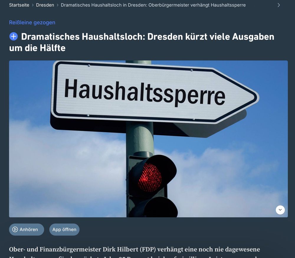The height and width of the screenshot is (258, 295).
Task: Click the 'Dramatisches Haushaltsloch' headline
Action: [x=142, y=42]
